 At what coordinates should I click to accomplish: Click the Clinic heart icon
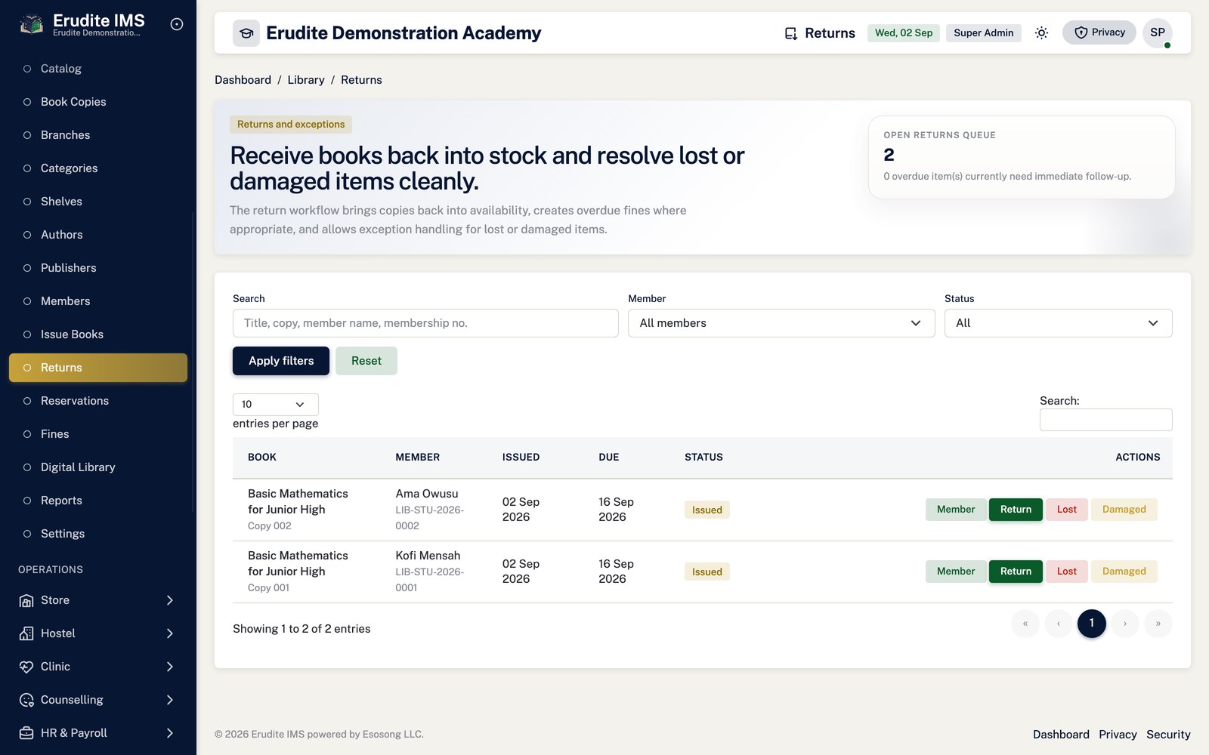(x=26, y=667)
